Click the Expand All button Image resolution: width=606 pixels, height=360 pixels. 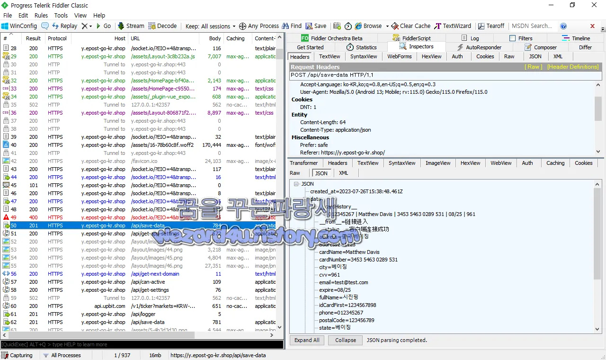(x=307, y=340)
